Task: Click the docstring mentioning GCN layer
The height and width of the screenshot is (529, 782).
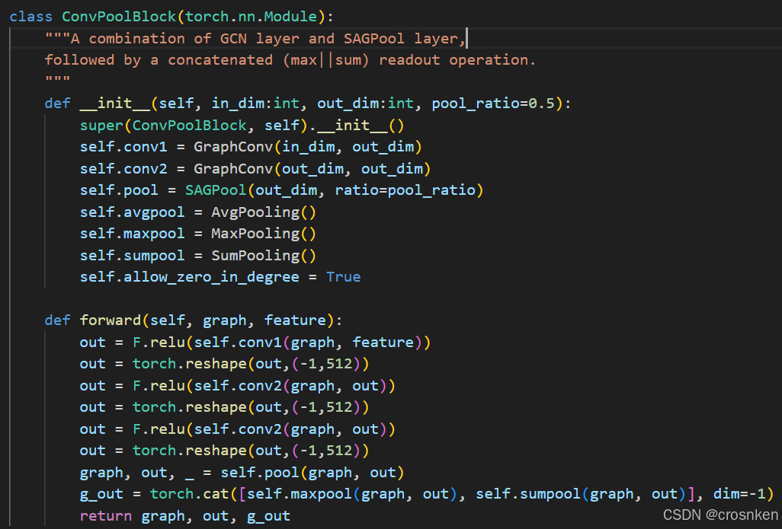Action: (229, 37)
